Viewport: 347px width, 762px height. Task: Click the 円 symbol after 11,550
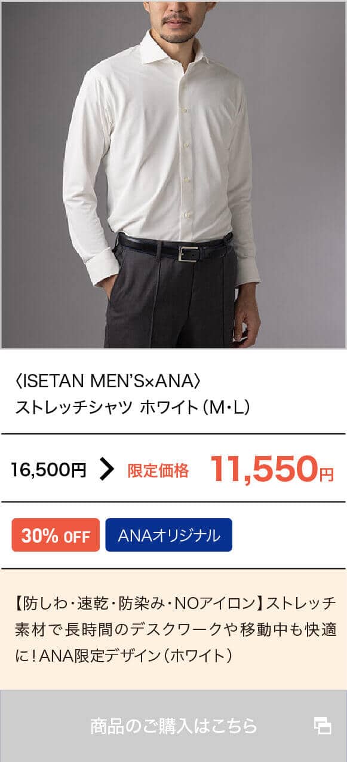point(326,474)
